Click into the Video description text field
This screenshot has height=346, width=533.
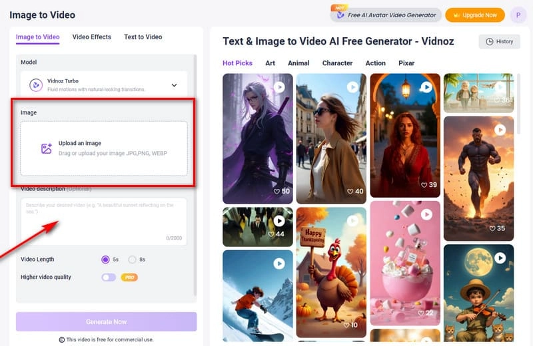click(x=103, y=220)
